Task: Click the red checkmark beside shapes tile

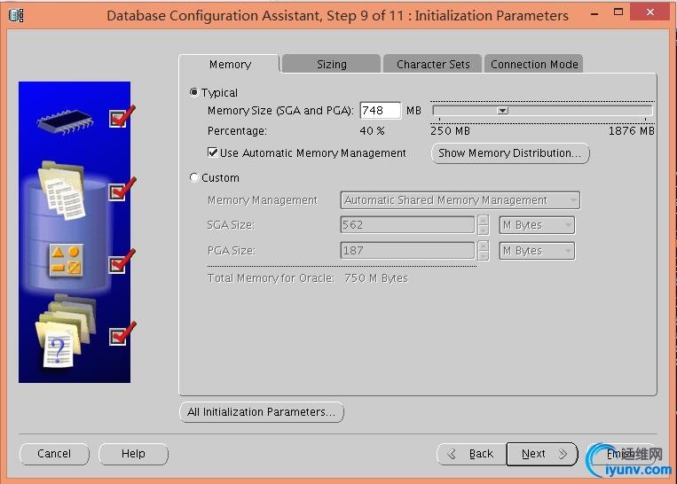Action: pos(122,261)
